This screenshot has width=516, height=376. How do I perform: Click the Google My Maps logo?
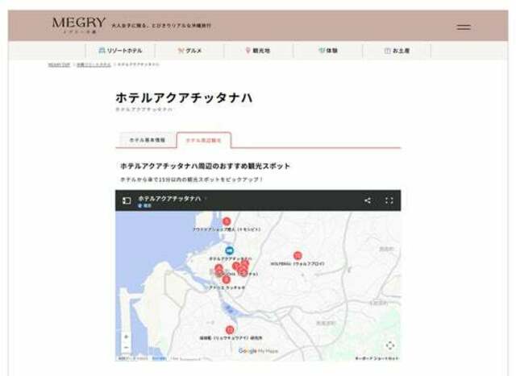[x=258, y=351]
